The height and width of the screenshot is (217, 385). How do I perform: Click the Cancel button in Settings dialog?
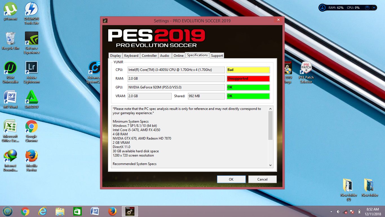point(262,179)
